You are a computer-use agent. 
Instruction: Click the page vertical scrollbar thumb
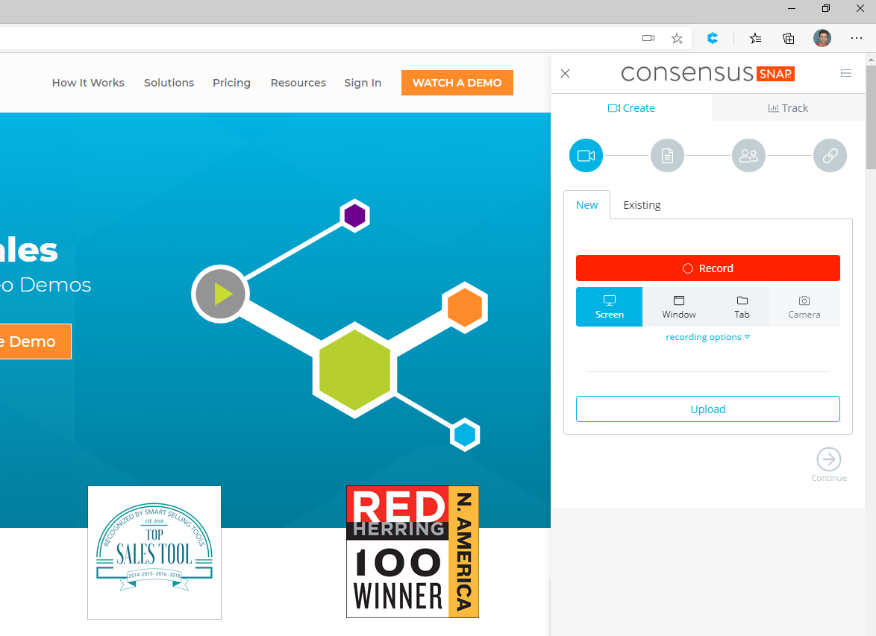coord(871,116)
